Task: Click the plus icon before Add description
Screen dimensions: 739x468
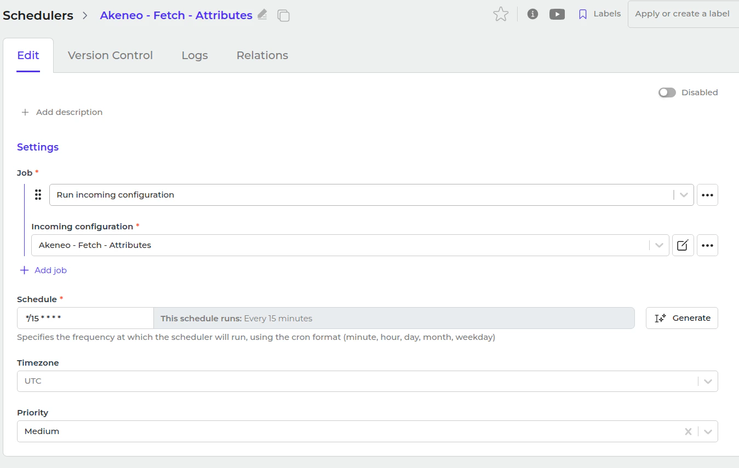Action: pos(25,112)
